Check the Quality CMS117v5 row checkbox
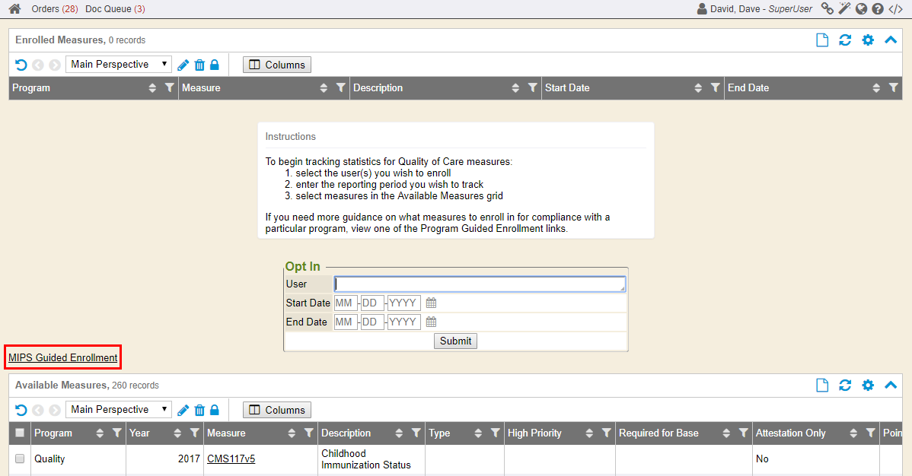 pos(20,459)
